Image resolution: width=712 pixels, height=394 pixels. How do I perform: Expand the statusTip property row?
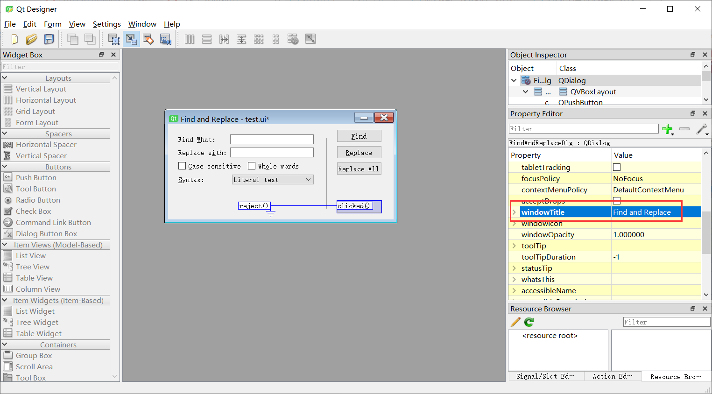[514, 268]
